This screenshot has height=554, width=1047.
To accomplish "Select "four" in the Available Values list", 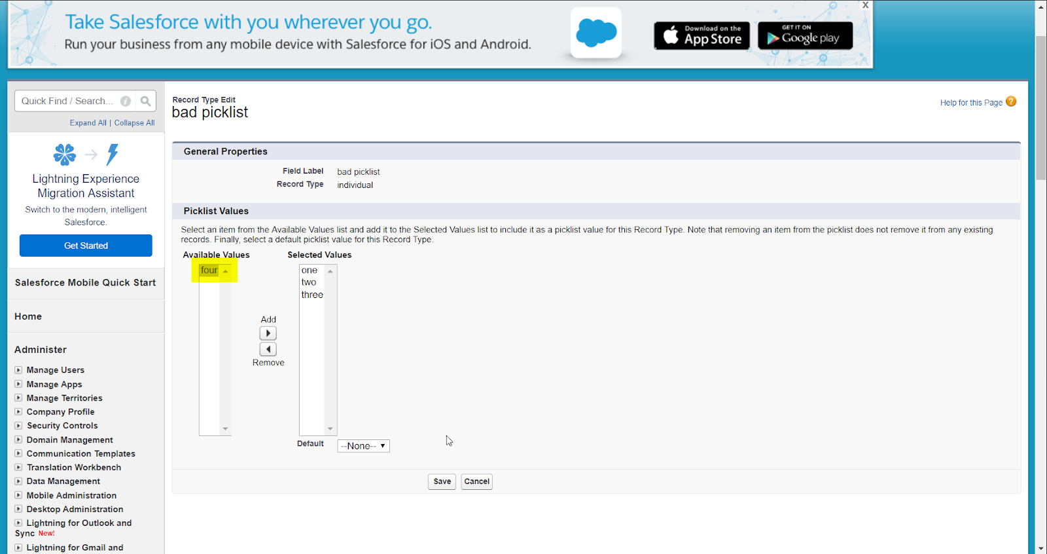I will pos(209,270).
